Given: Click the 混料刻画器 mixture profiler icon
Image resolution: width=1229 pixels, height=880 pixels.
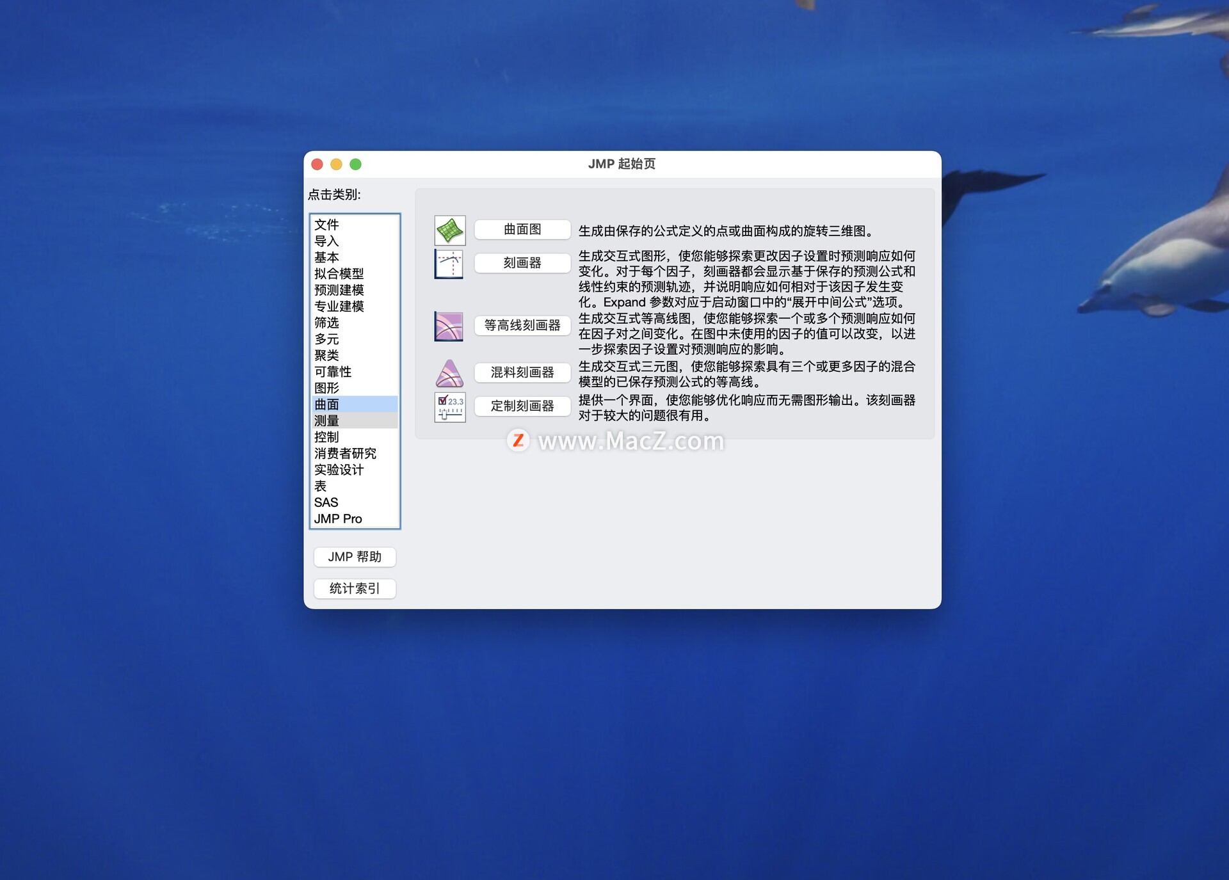Looking at the screenshot, I should (x=449, y=373).
